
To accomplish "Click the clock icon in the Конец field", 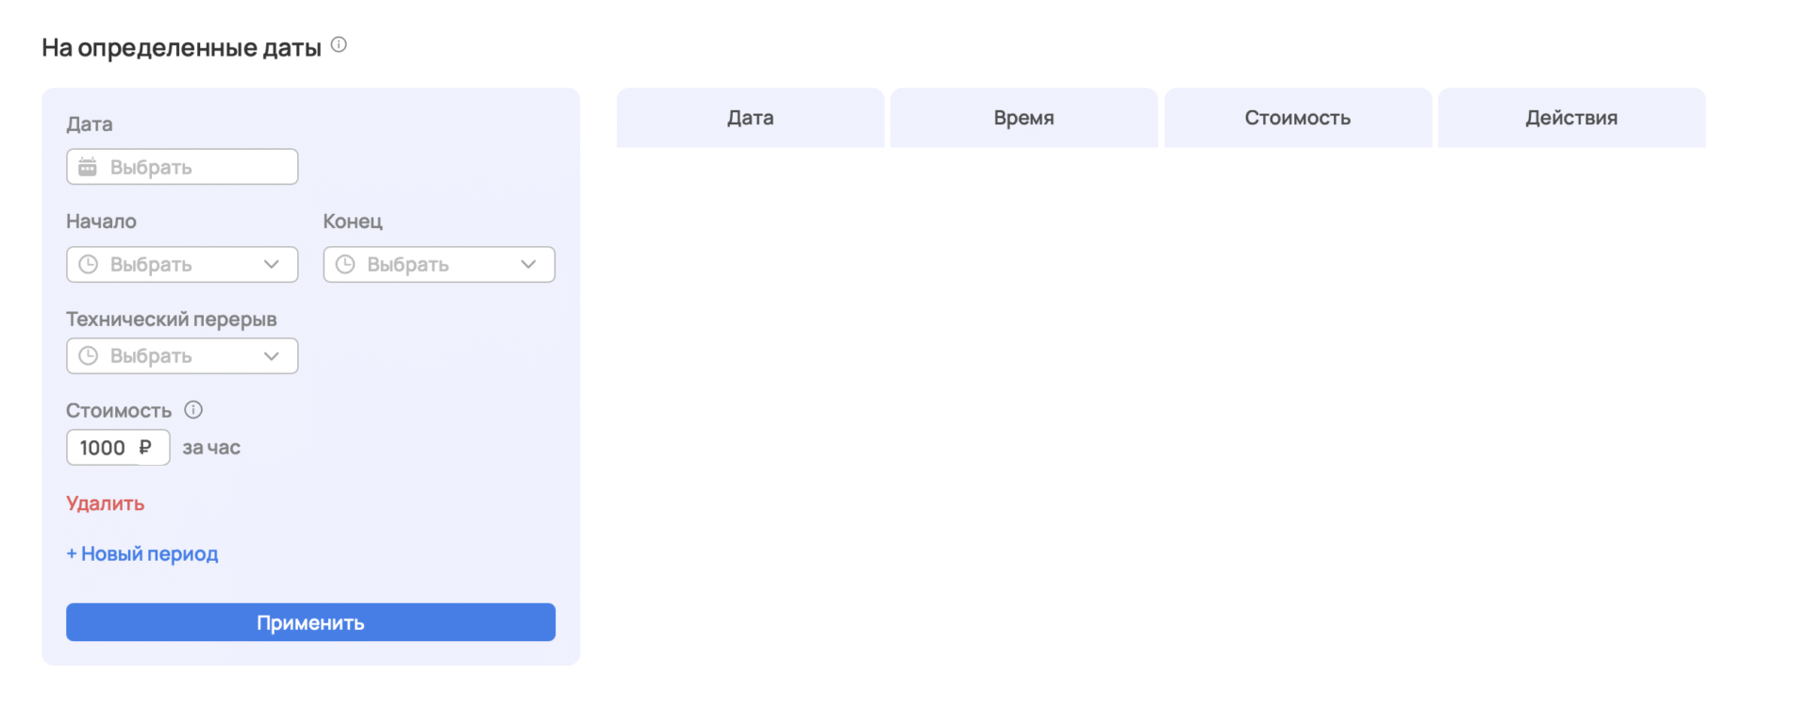I will pyautogui.click(x=345, y=265).
